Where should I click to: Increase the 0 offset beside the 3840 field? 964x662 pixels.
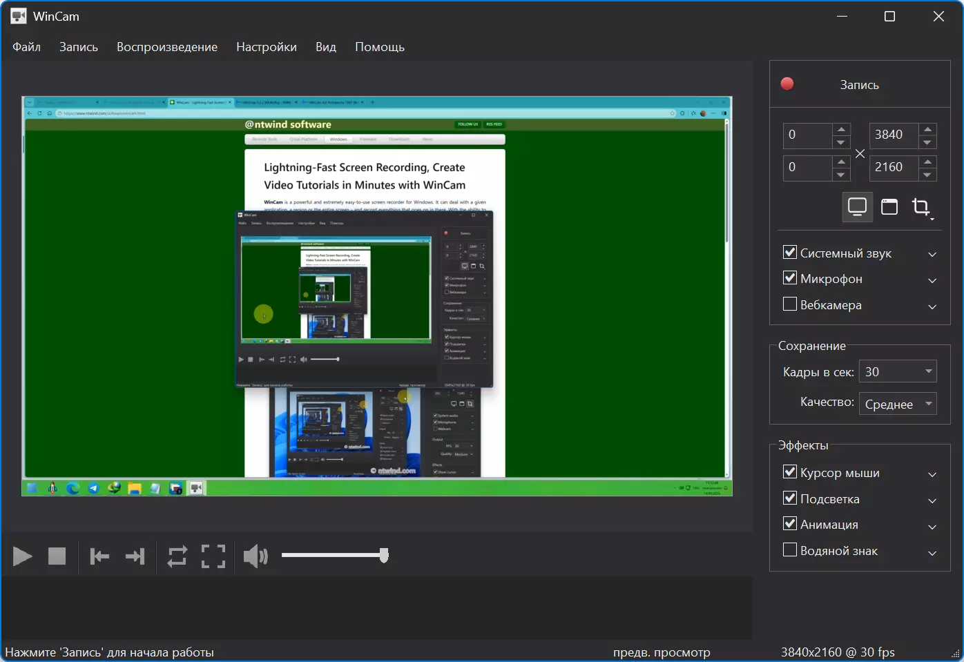[x=840, y=129]
